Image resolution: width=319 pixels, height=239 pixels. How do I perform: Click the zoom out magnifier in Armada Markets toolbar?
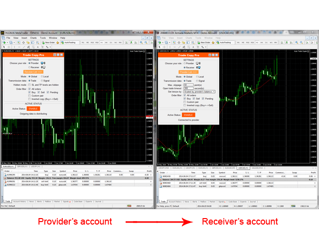click(301, 42)
